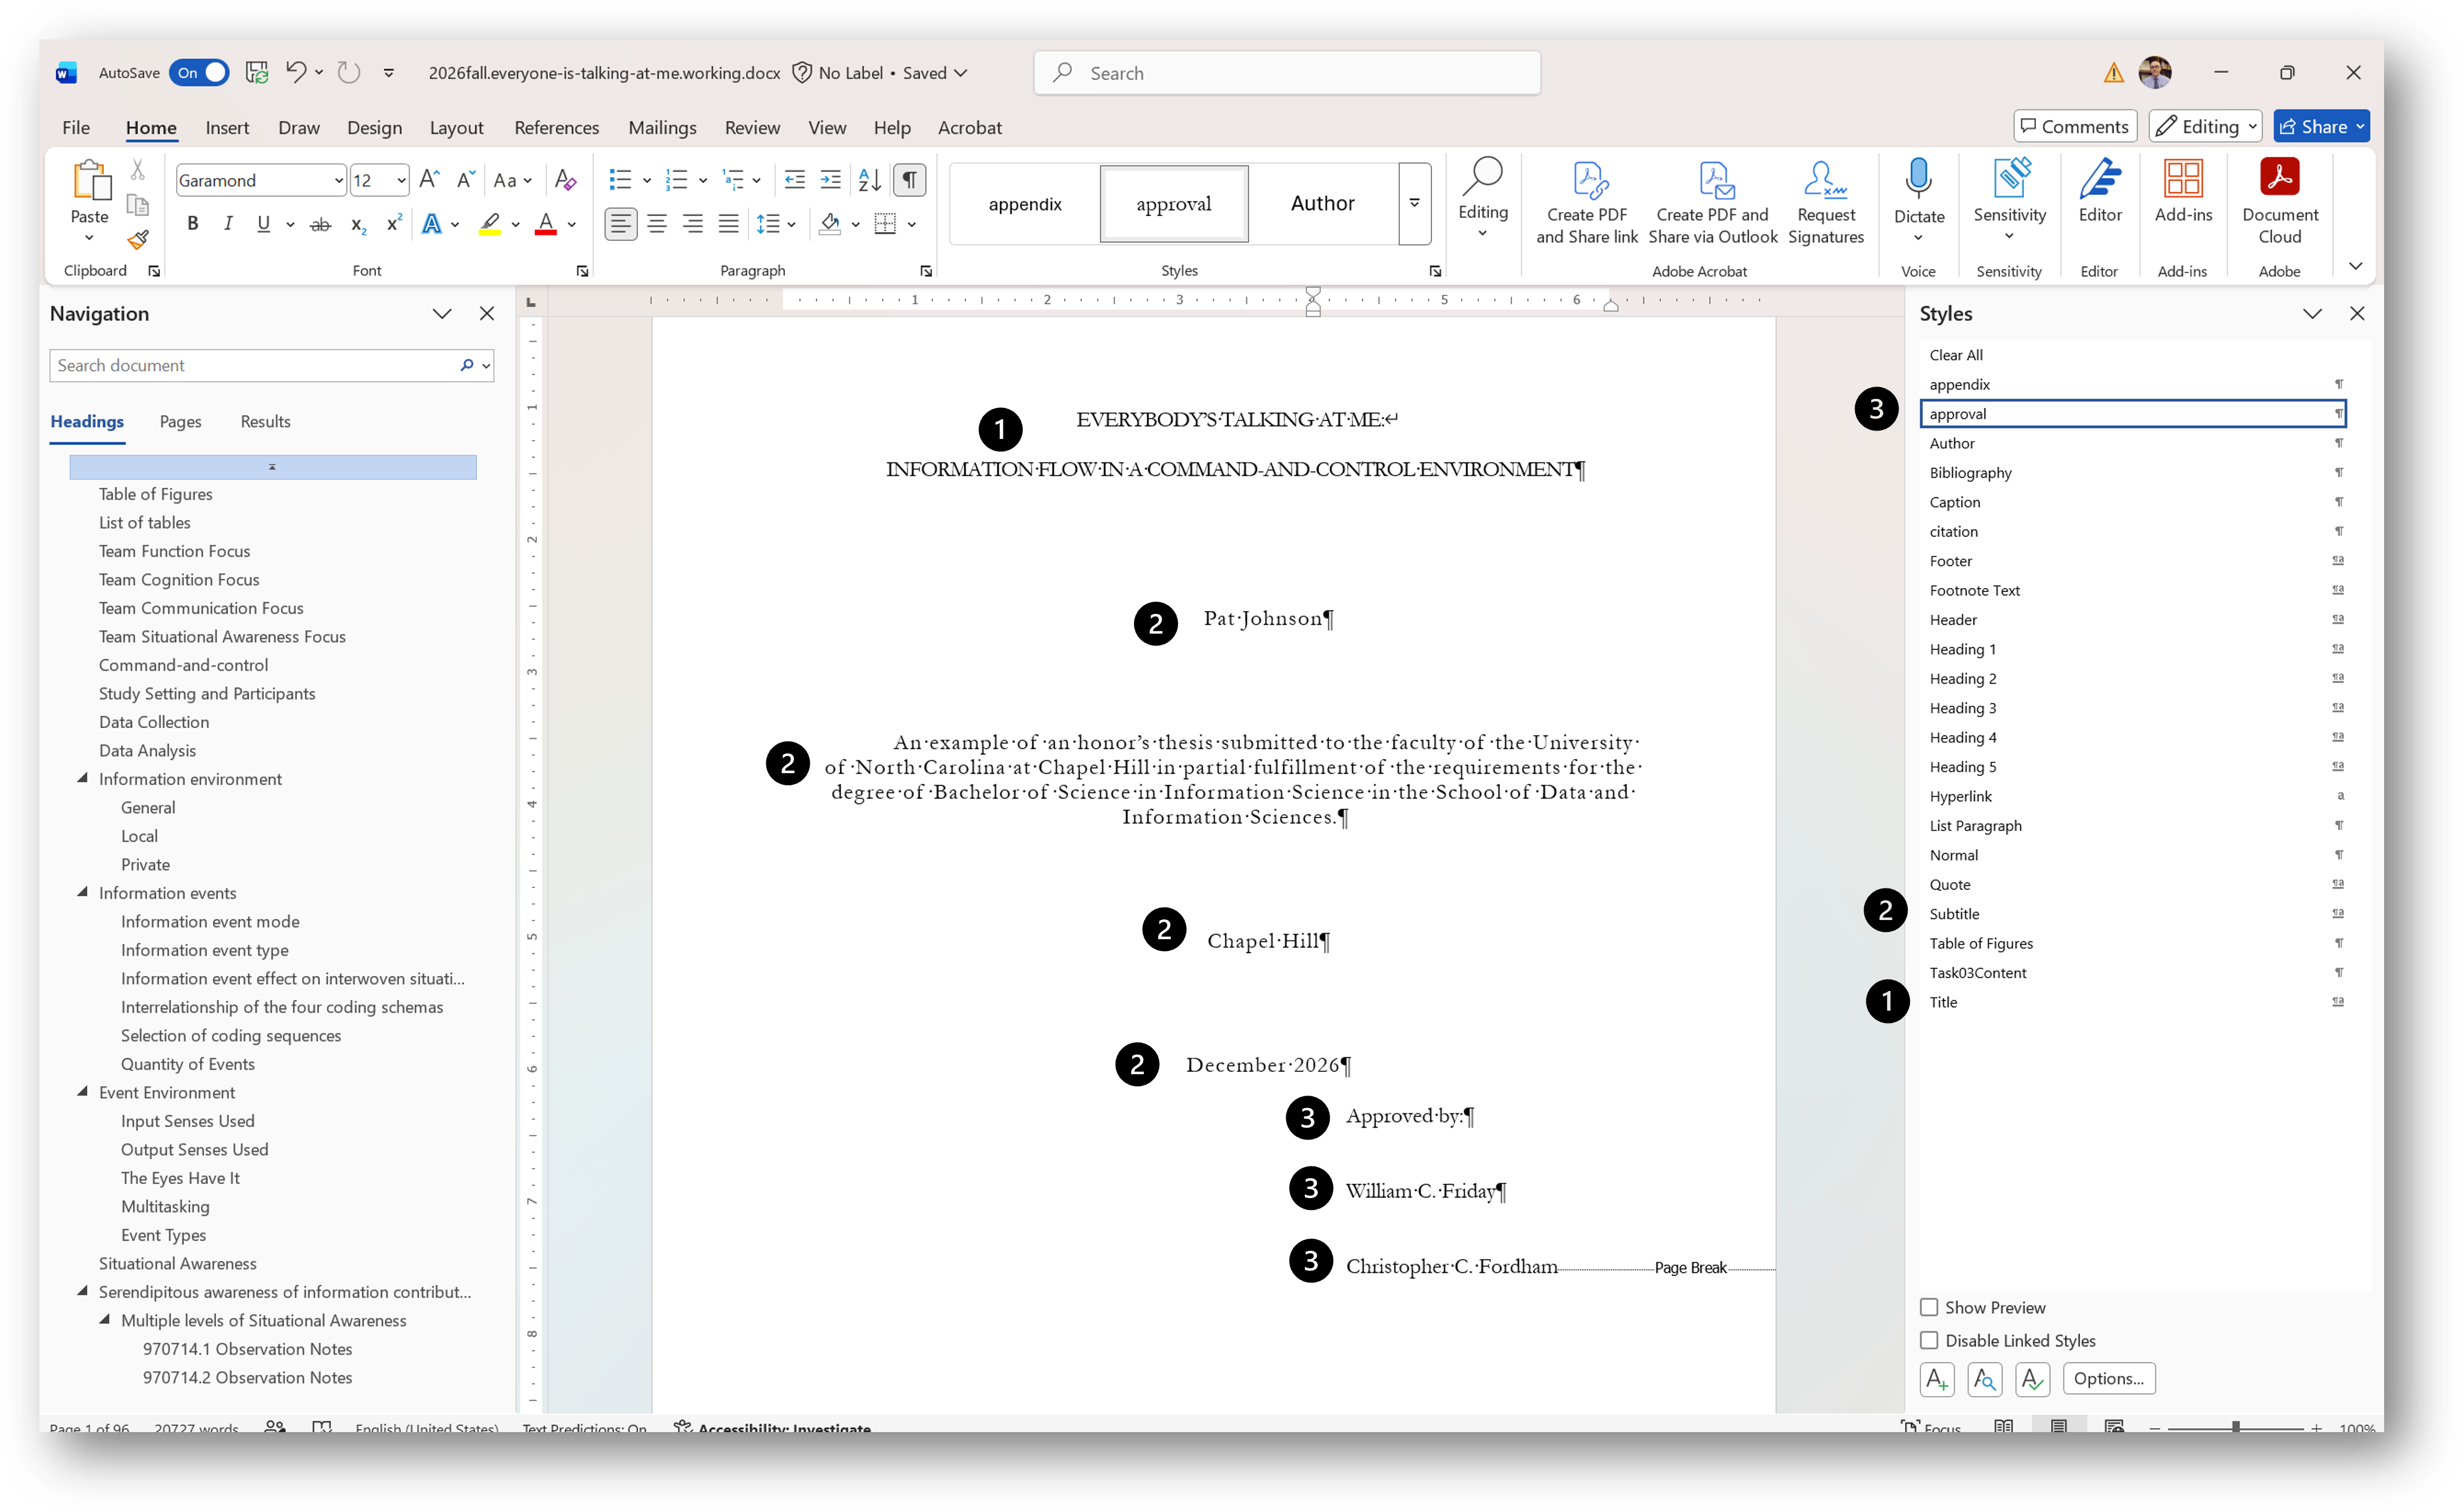Justify paragraph text
This screenshot has height=1512, width=2464.
[729, 224]
